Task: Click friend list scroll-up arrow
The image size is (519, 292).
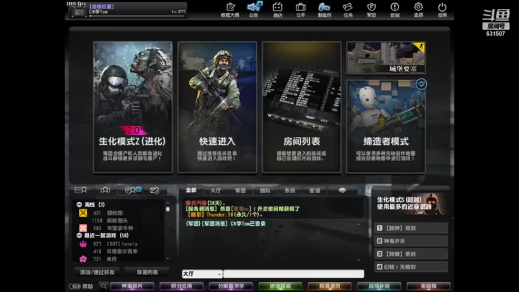Action: coord(167,202)
